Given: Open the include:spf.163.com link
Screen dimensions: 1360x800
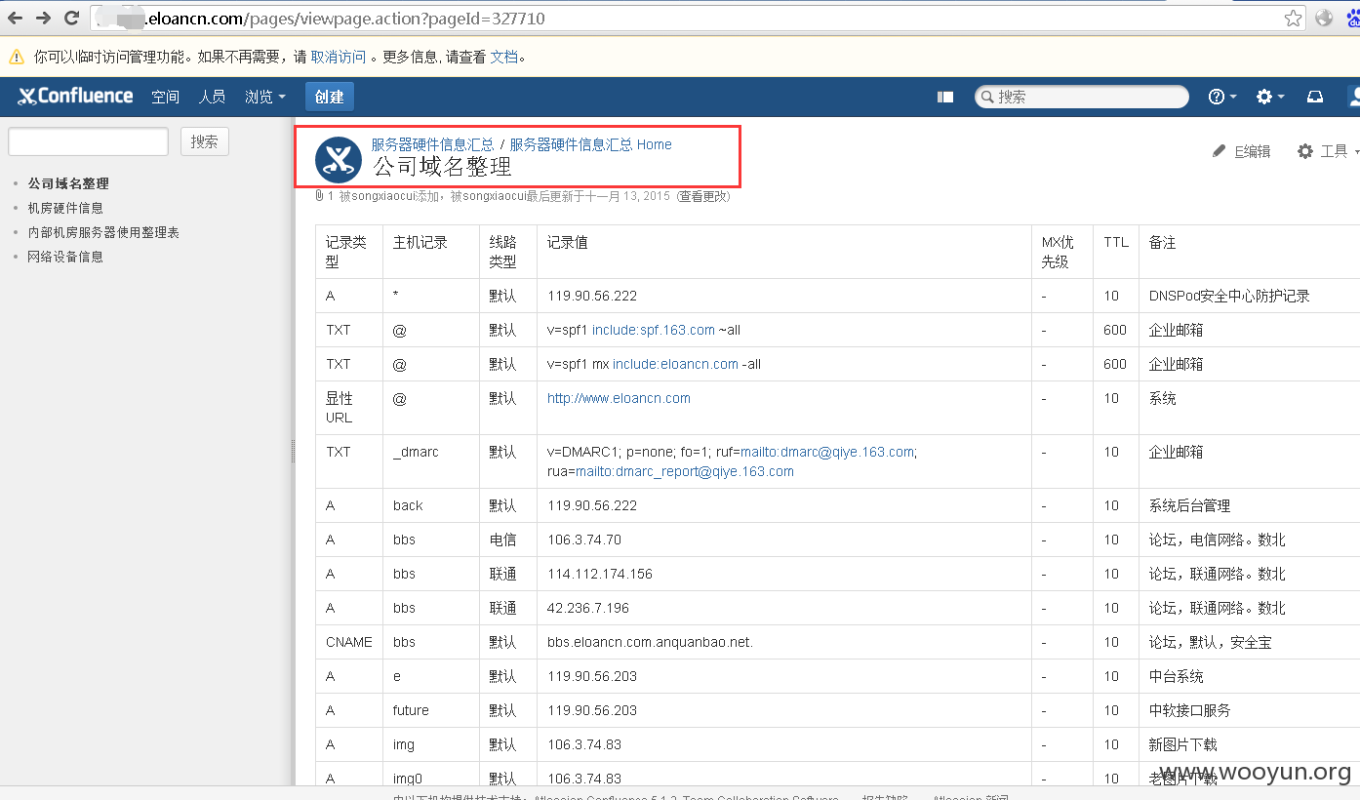Looking at the screenshot, I should (x=654, y=330).
